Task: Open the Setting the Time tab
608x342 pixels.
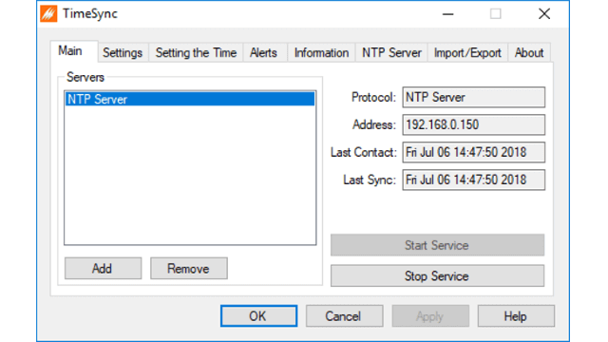Action: click(196, 53)
